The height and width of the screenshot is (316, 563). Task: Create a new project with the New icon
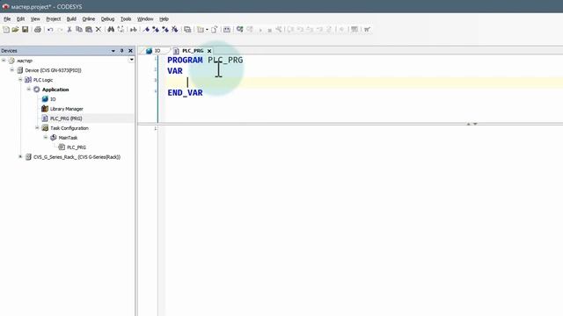point(6,29)
